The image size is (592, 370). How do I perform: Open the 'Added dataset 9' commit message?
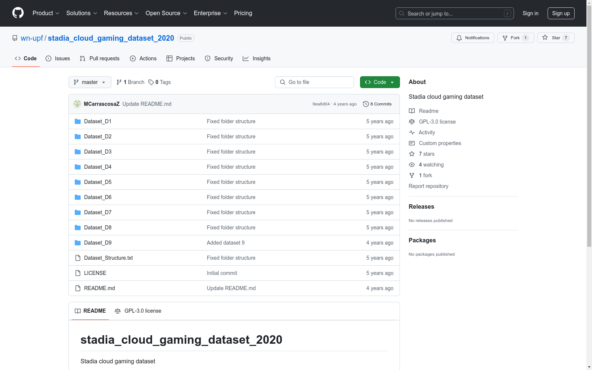click(x=226, y=243)
